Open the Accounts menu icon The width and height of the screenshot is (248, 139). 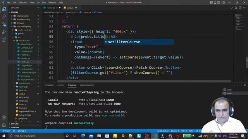pos(4,117)
